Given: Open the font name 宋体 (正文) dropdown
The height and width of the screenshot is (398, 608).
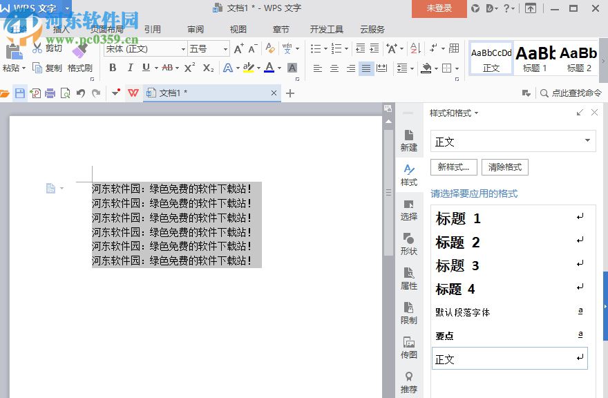Looking at the screenshot, I should (183, 49).
